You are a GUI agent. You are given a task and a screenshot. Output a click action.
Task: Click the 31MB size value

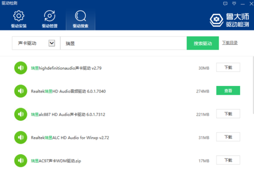(204, 138)
